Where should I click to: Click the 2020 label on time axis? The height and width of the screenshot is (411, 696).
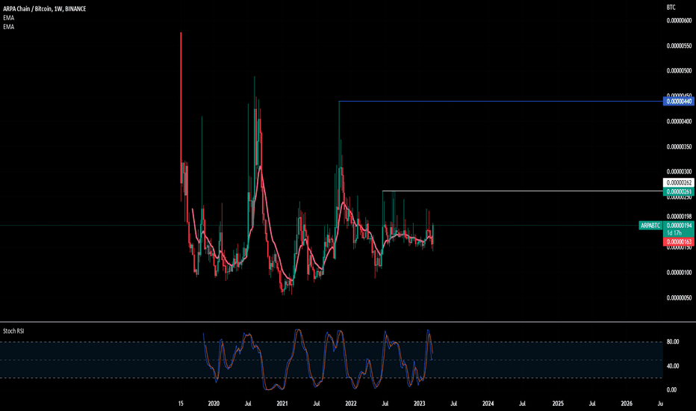214,404
